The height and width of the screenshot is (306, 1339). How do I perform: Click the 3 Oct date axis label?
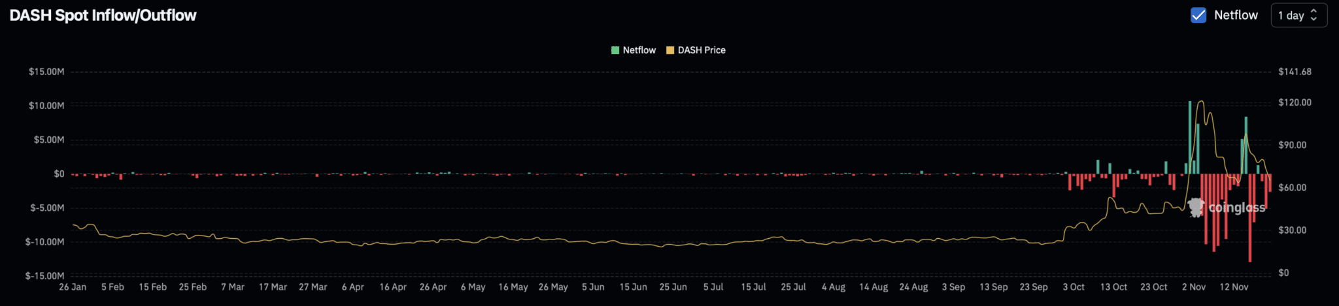[1074, 287]
